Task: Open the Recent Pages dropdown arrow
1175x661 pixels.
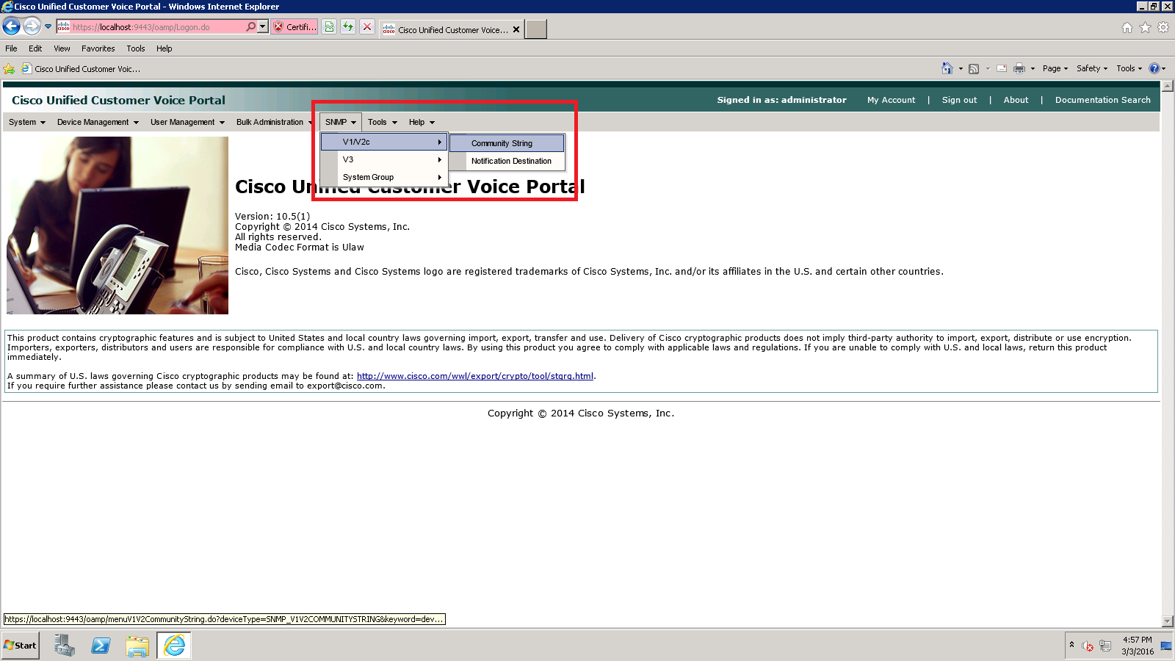Action: (x=48, y=26)
